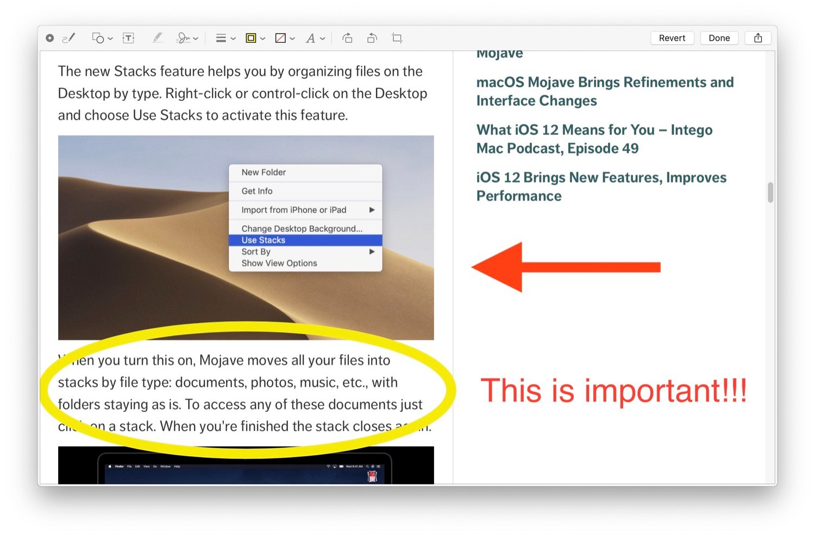Open the Sign signature menu
This screenshot has width=815, height=536.
point(187,38)
